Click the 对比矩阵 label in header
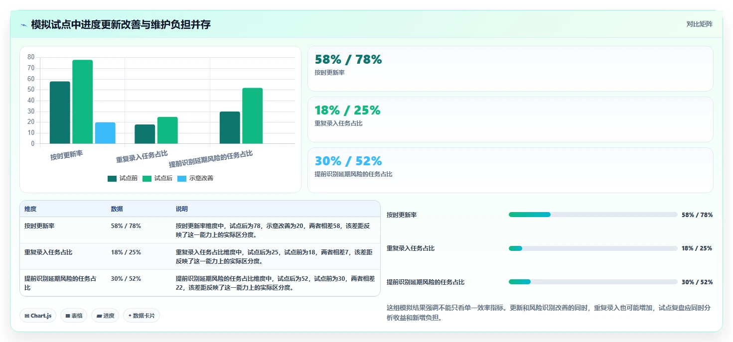 [x=699, y=24]
